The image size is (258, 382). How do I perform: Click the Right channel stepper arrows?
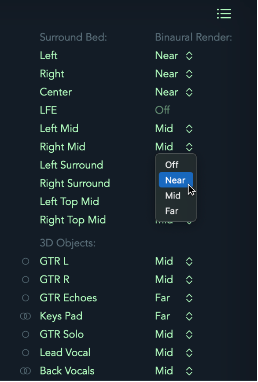coord(189,74)
